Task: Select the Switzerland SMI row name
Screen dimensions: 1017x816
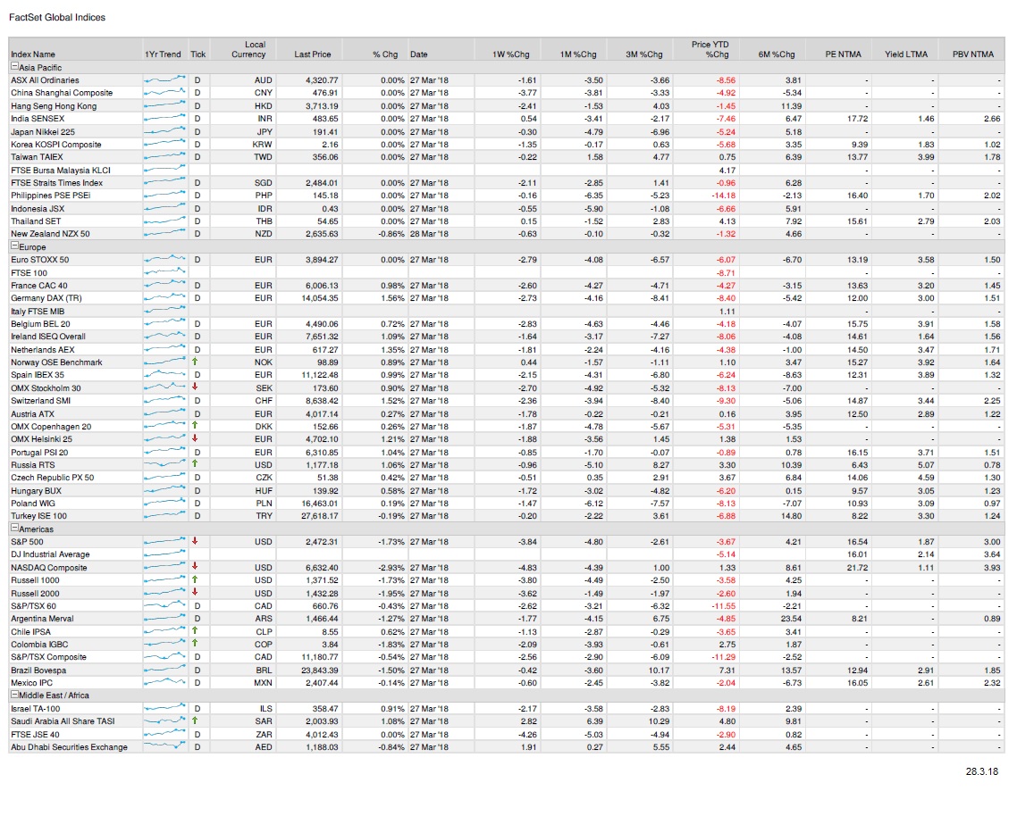Action: 41,401
